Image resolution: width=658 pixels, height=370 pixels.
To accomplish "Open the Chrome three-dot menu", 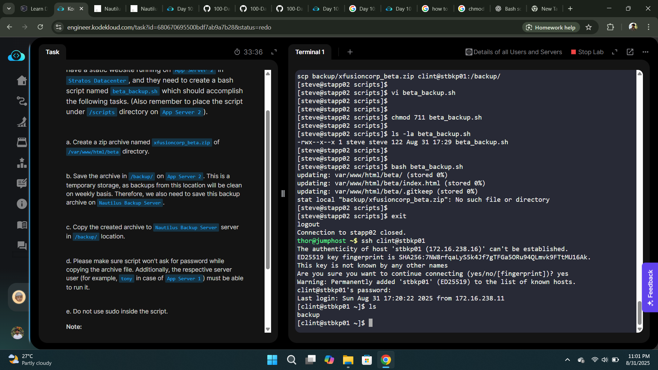I will click(648, 27).
